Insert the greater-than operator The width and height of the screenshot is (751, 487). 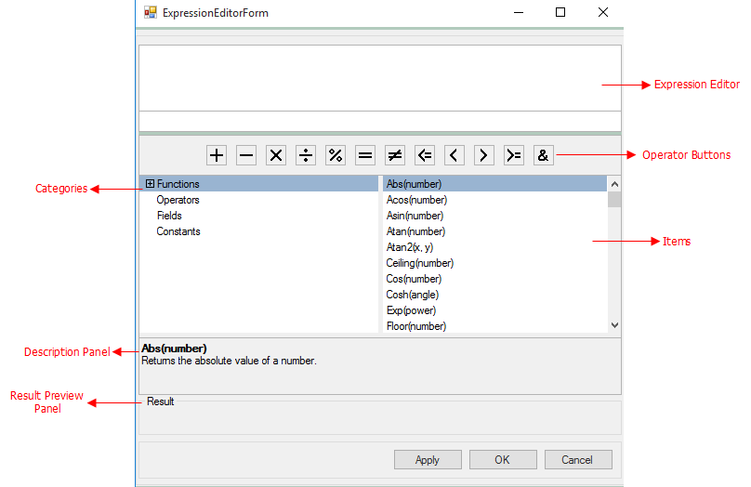click(483, 155)
